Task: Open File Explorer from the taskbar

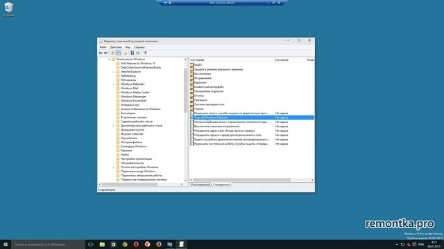Action: point(102,244)
